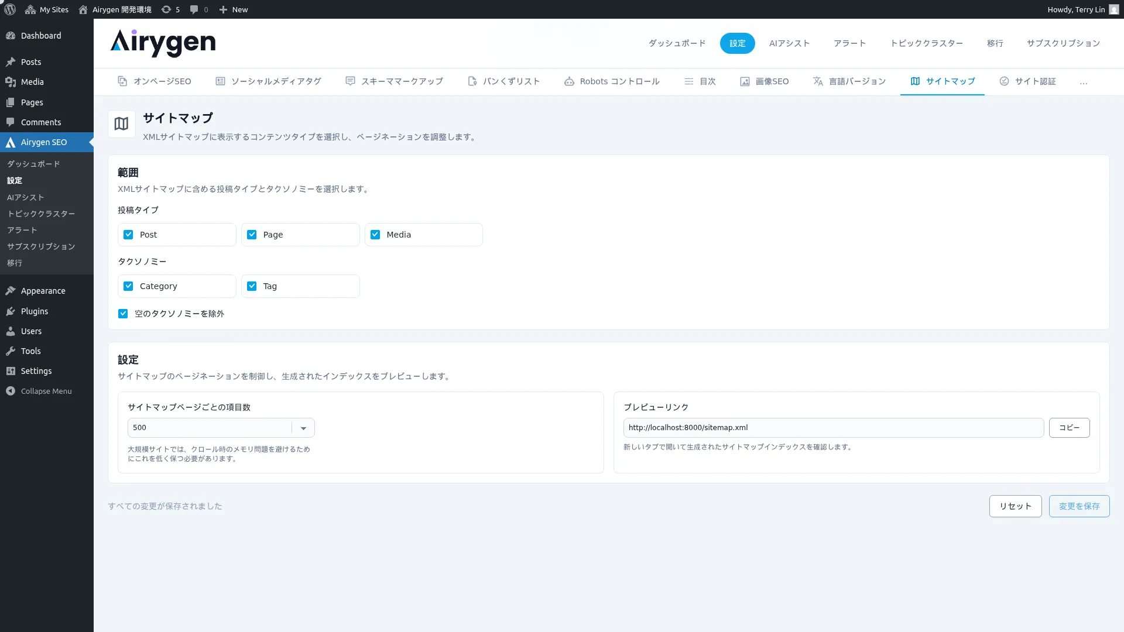Go to AIアシスト top navigation
This screenshot has height=632, width=1124.
pyautogui.click(x=789, y=43)
